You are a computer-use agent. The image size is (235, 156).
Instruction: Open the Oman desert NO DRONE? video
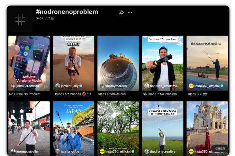click(74, 63)
